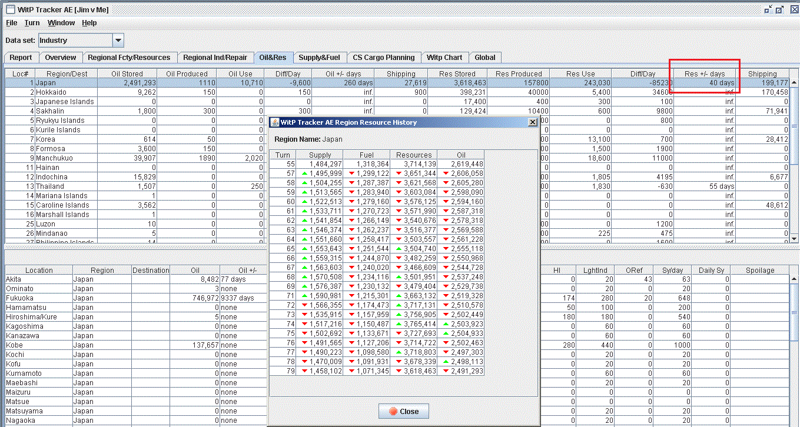Select the Sakhalin region row
800x427 pixels.
(397, 111)
